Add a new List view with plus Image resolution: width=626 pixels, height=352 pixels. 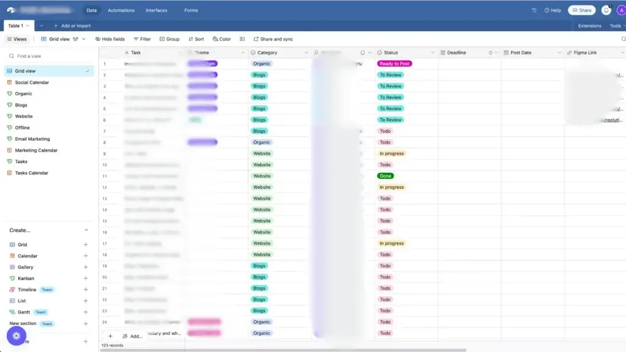click(x=86, y=301)
